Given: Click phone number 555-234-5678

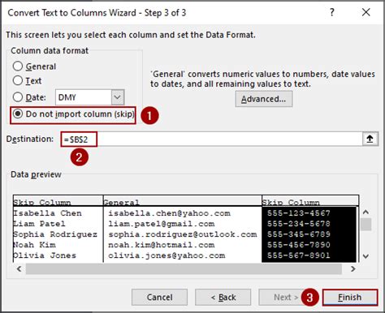Looking at the screenshot, I should coord(299,224).
